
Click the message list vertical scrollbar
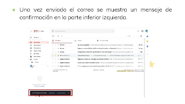pos(144,68)
